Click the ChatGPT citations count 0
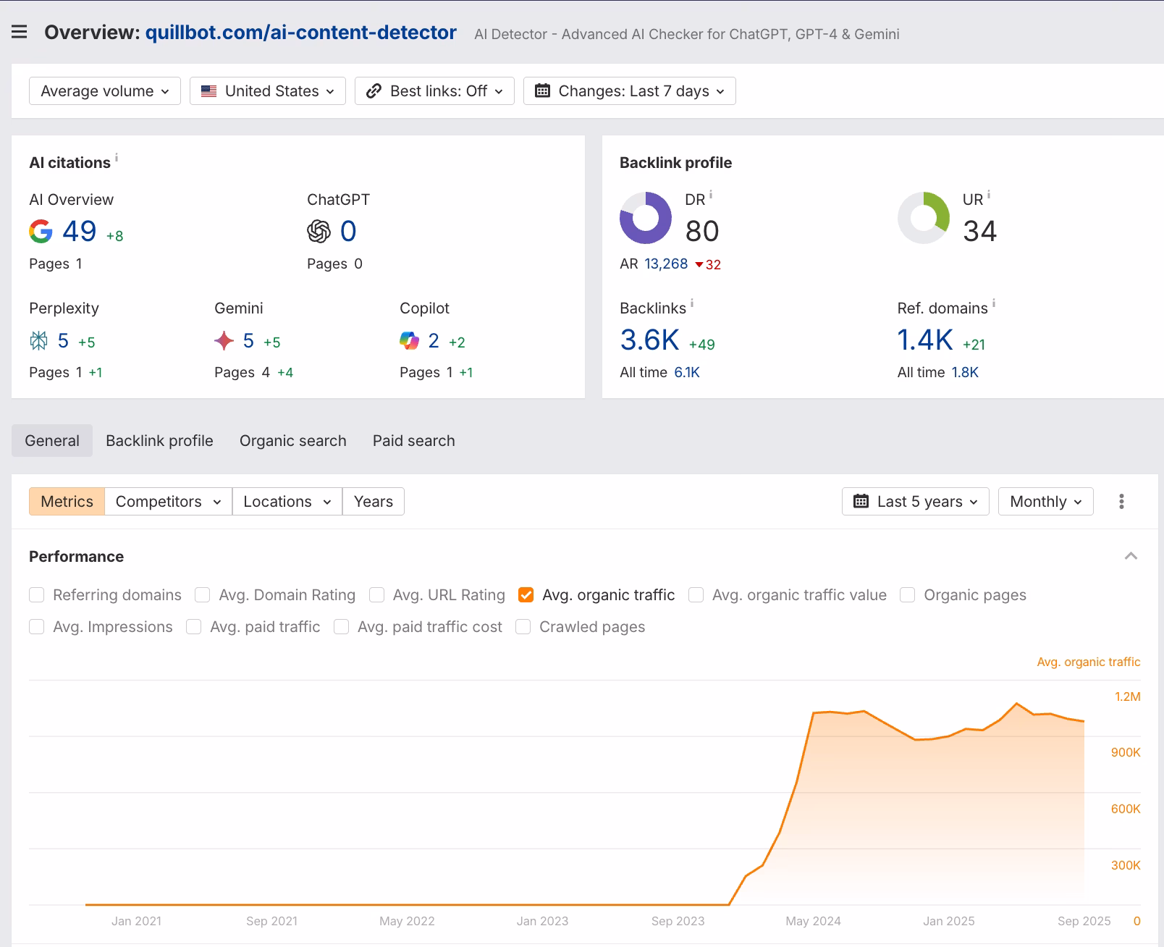The height and width of the screenshot is (947, 1164). [348, 231]
